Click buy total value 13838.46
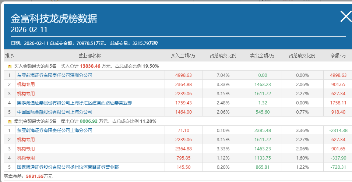 (90, 66)
